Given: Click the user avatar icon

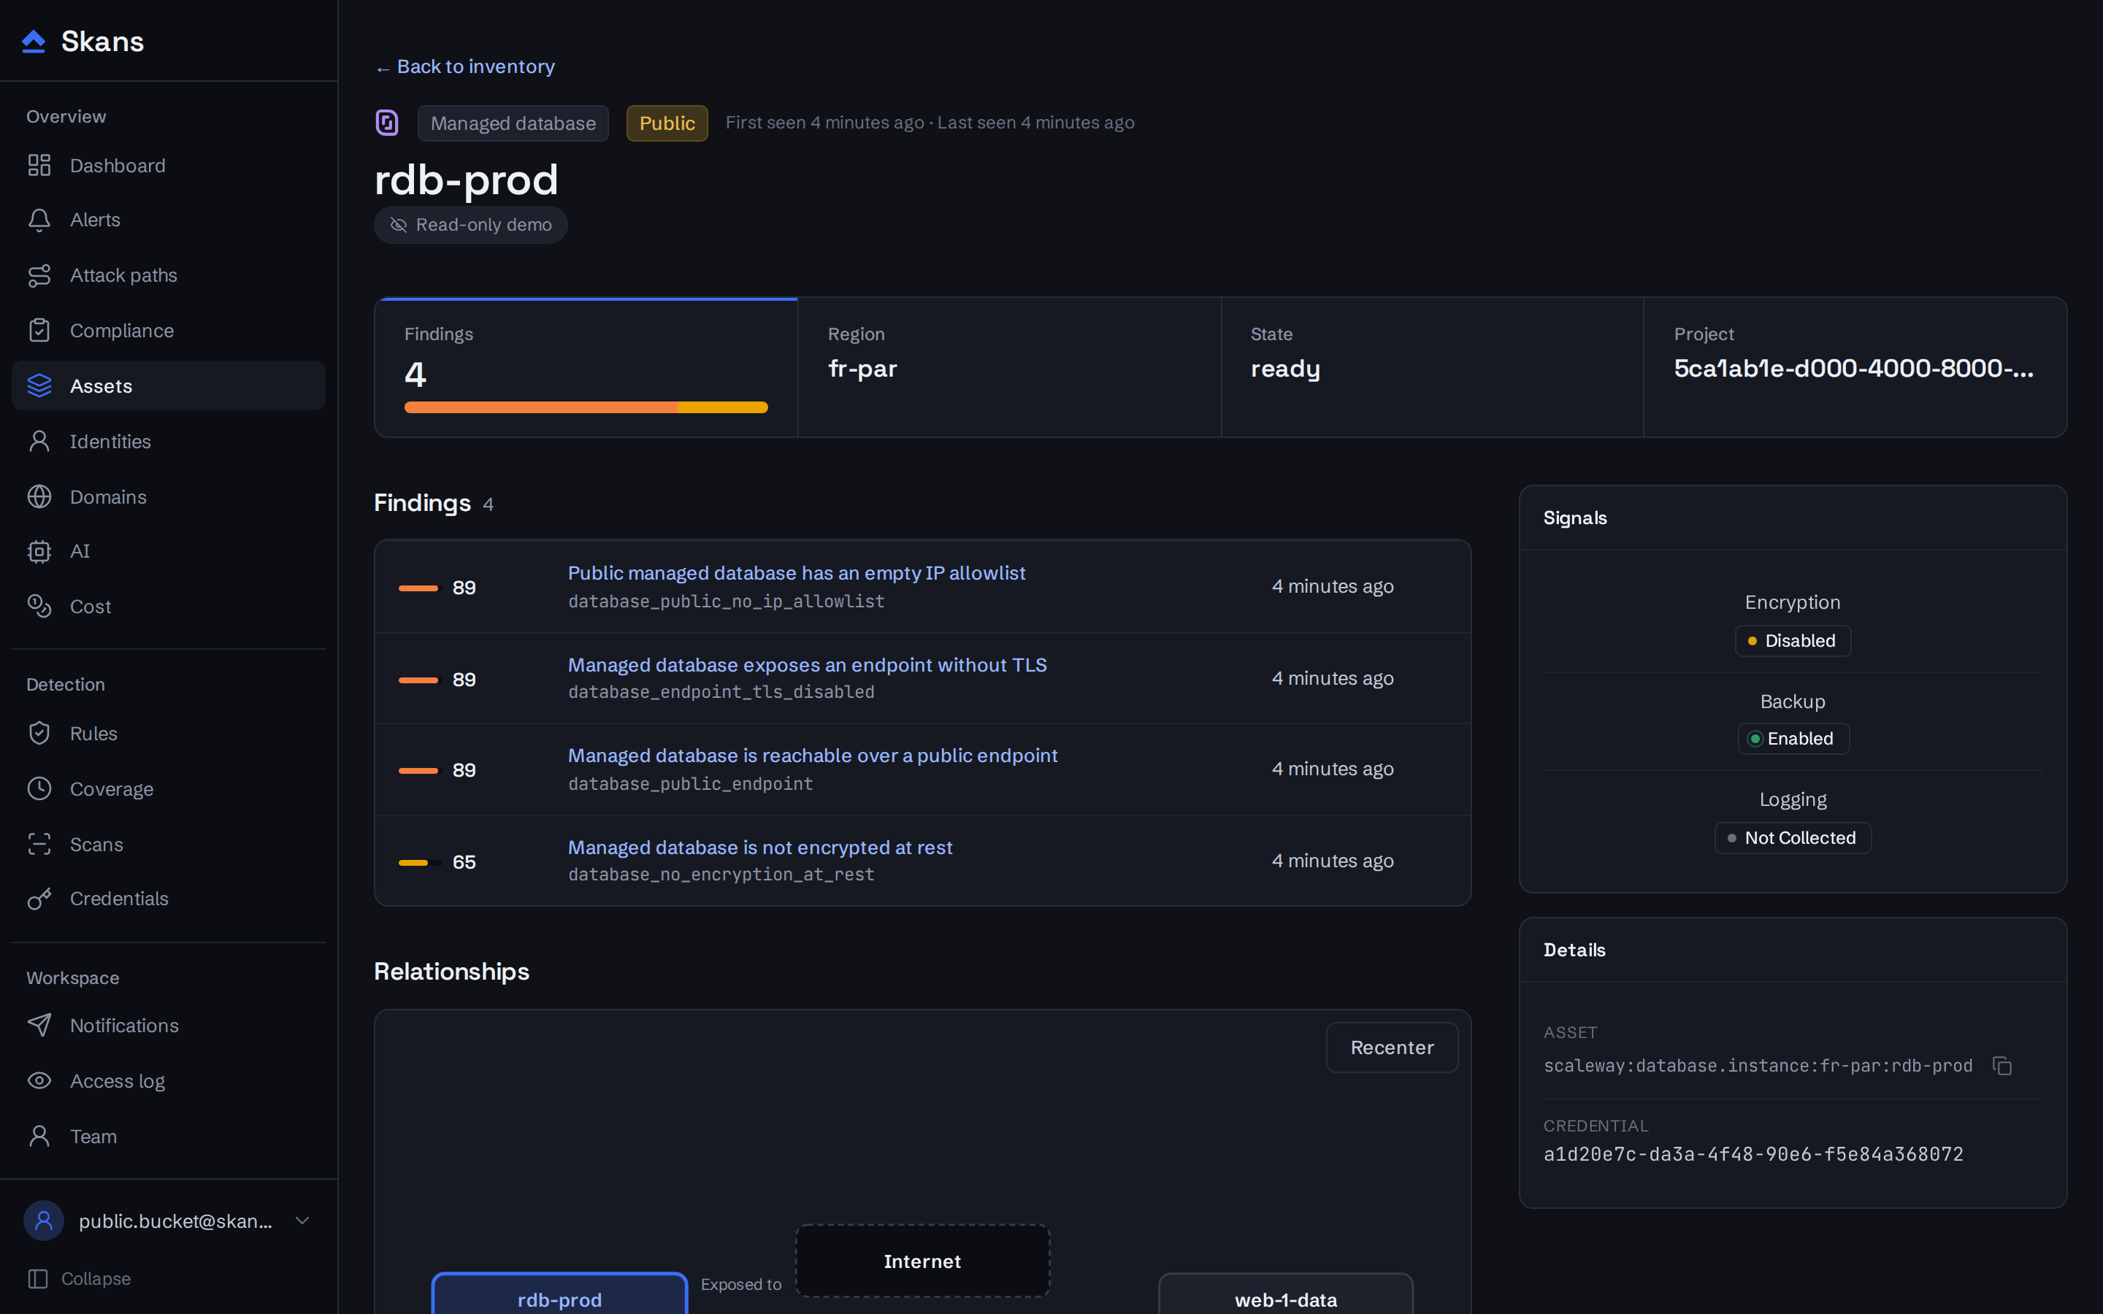Looking at the screenshot, I should 44,1221.
